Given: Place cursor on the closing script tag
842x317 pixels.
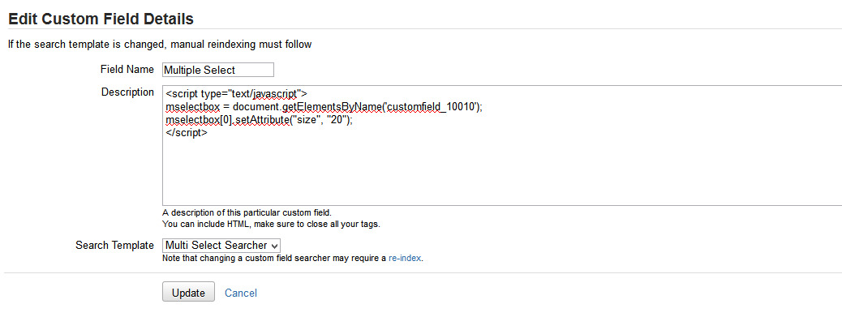Looking at the screenshot, I should [187, 133].
